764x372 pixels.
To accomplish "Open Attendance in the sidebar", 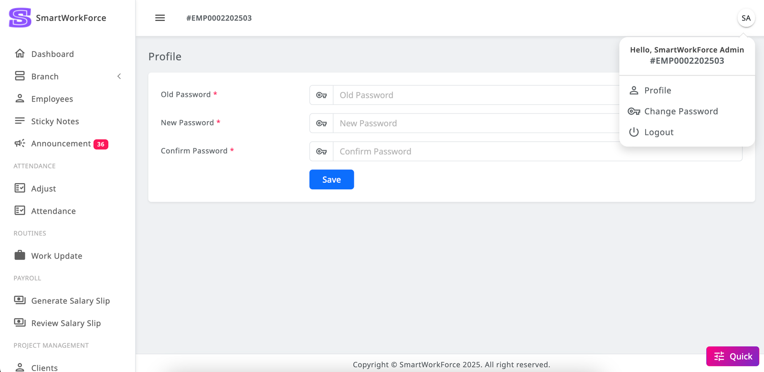I will [x=53, y=211].
